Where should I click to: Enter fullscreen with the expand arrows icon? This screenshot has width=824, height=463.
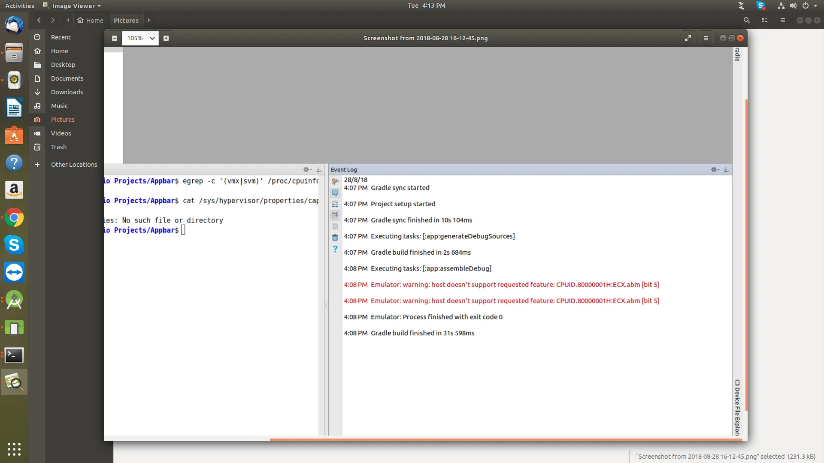click(688, 38)
